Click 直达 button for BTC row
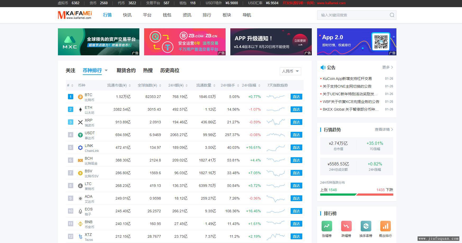Screen dimensions: 462x243 click(x=296, y=97)
